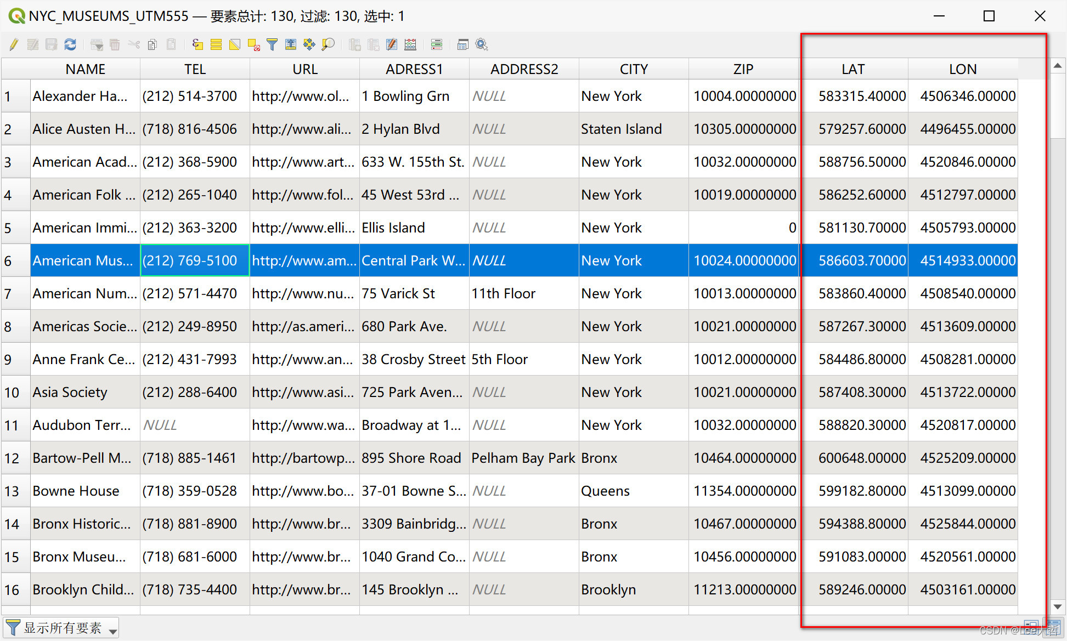
Task: Save edits with the floppy disk icon
Action: [52, 45]
